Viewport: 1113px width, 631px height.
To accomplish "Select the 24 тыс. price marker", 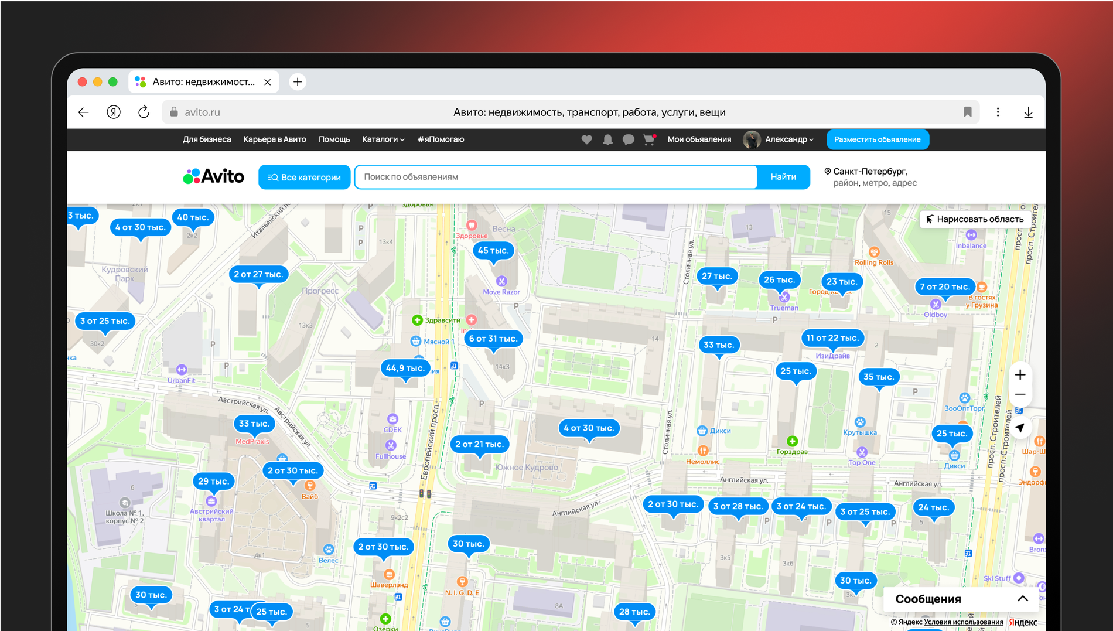I will coord(933,507).
